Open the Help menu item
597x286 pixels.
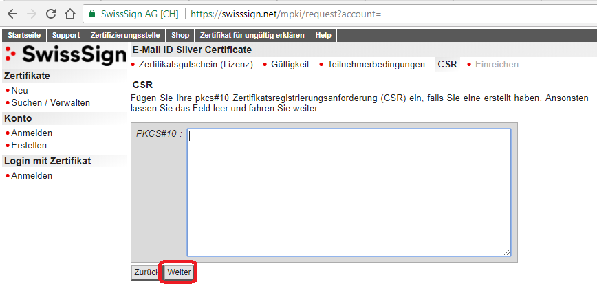coord(323,36)
